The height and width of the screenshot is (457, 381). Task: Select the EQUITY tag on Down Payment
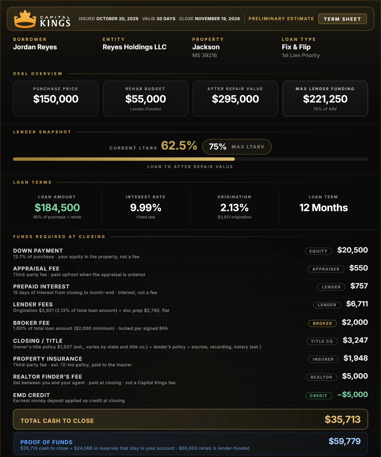pos(318,251)
